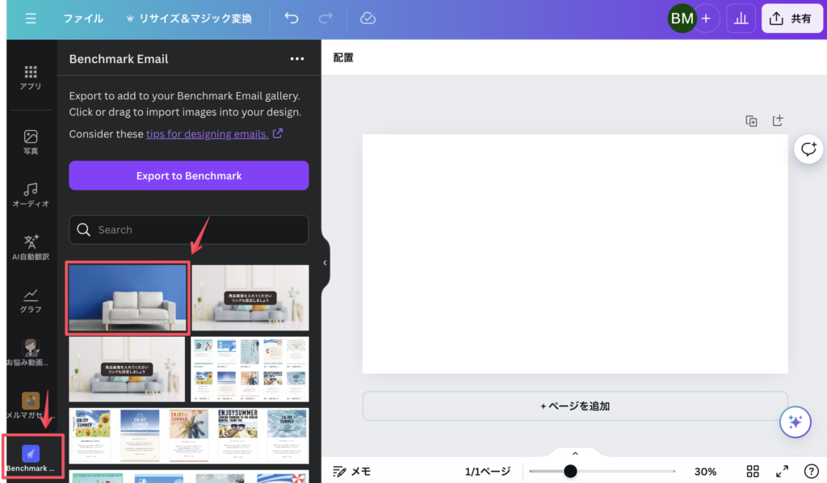827x483 pixels.
Task: Toggle the grid view icon
Action: 753,471
